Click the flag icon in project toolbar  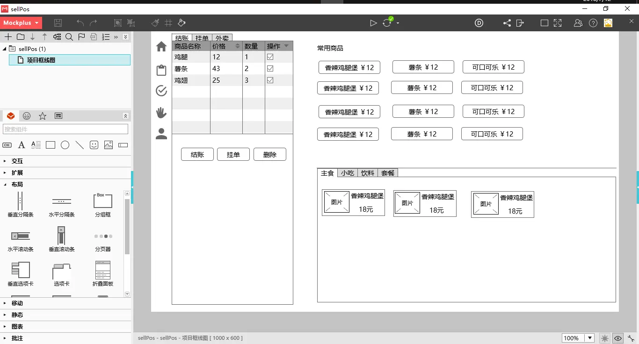[81, 37]
